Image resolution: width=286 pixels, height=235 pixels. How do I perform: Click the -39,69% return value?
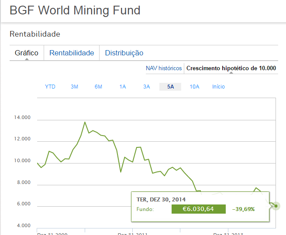(x=243, y=209)
